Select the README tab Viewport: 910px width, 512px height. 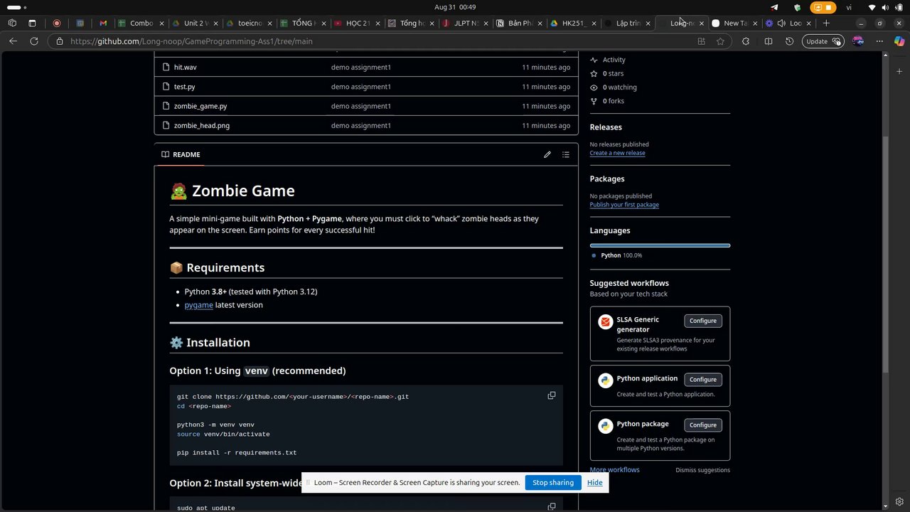[x=181, y=154]
